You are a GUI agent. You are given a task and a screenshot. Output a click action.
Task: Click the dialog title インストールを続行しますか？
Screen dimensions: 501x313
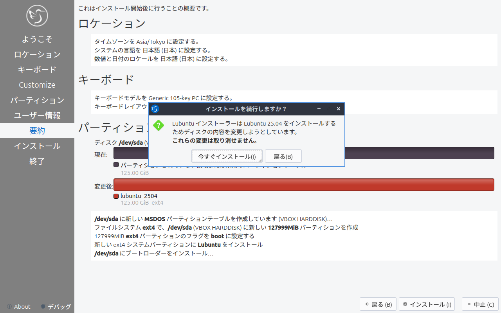246,109
